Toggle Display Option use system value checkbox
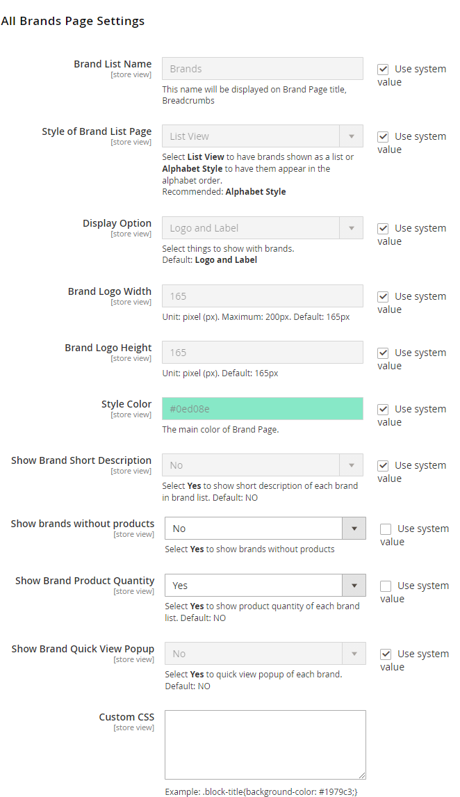The height and width of the screenshot is (797, 460). [x=383, y=229]
